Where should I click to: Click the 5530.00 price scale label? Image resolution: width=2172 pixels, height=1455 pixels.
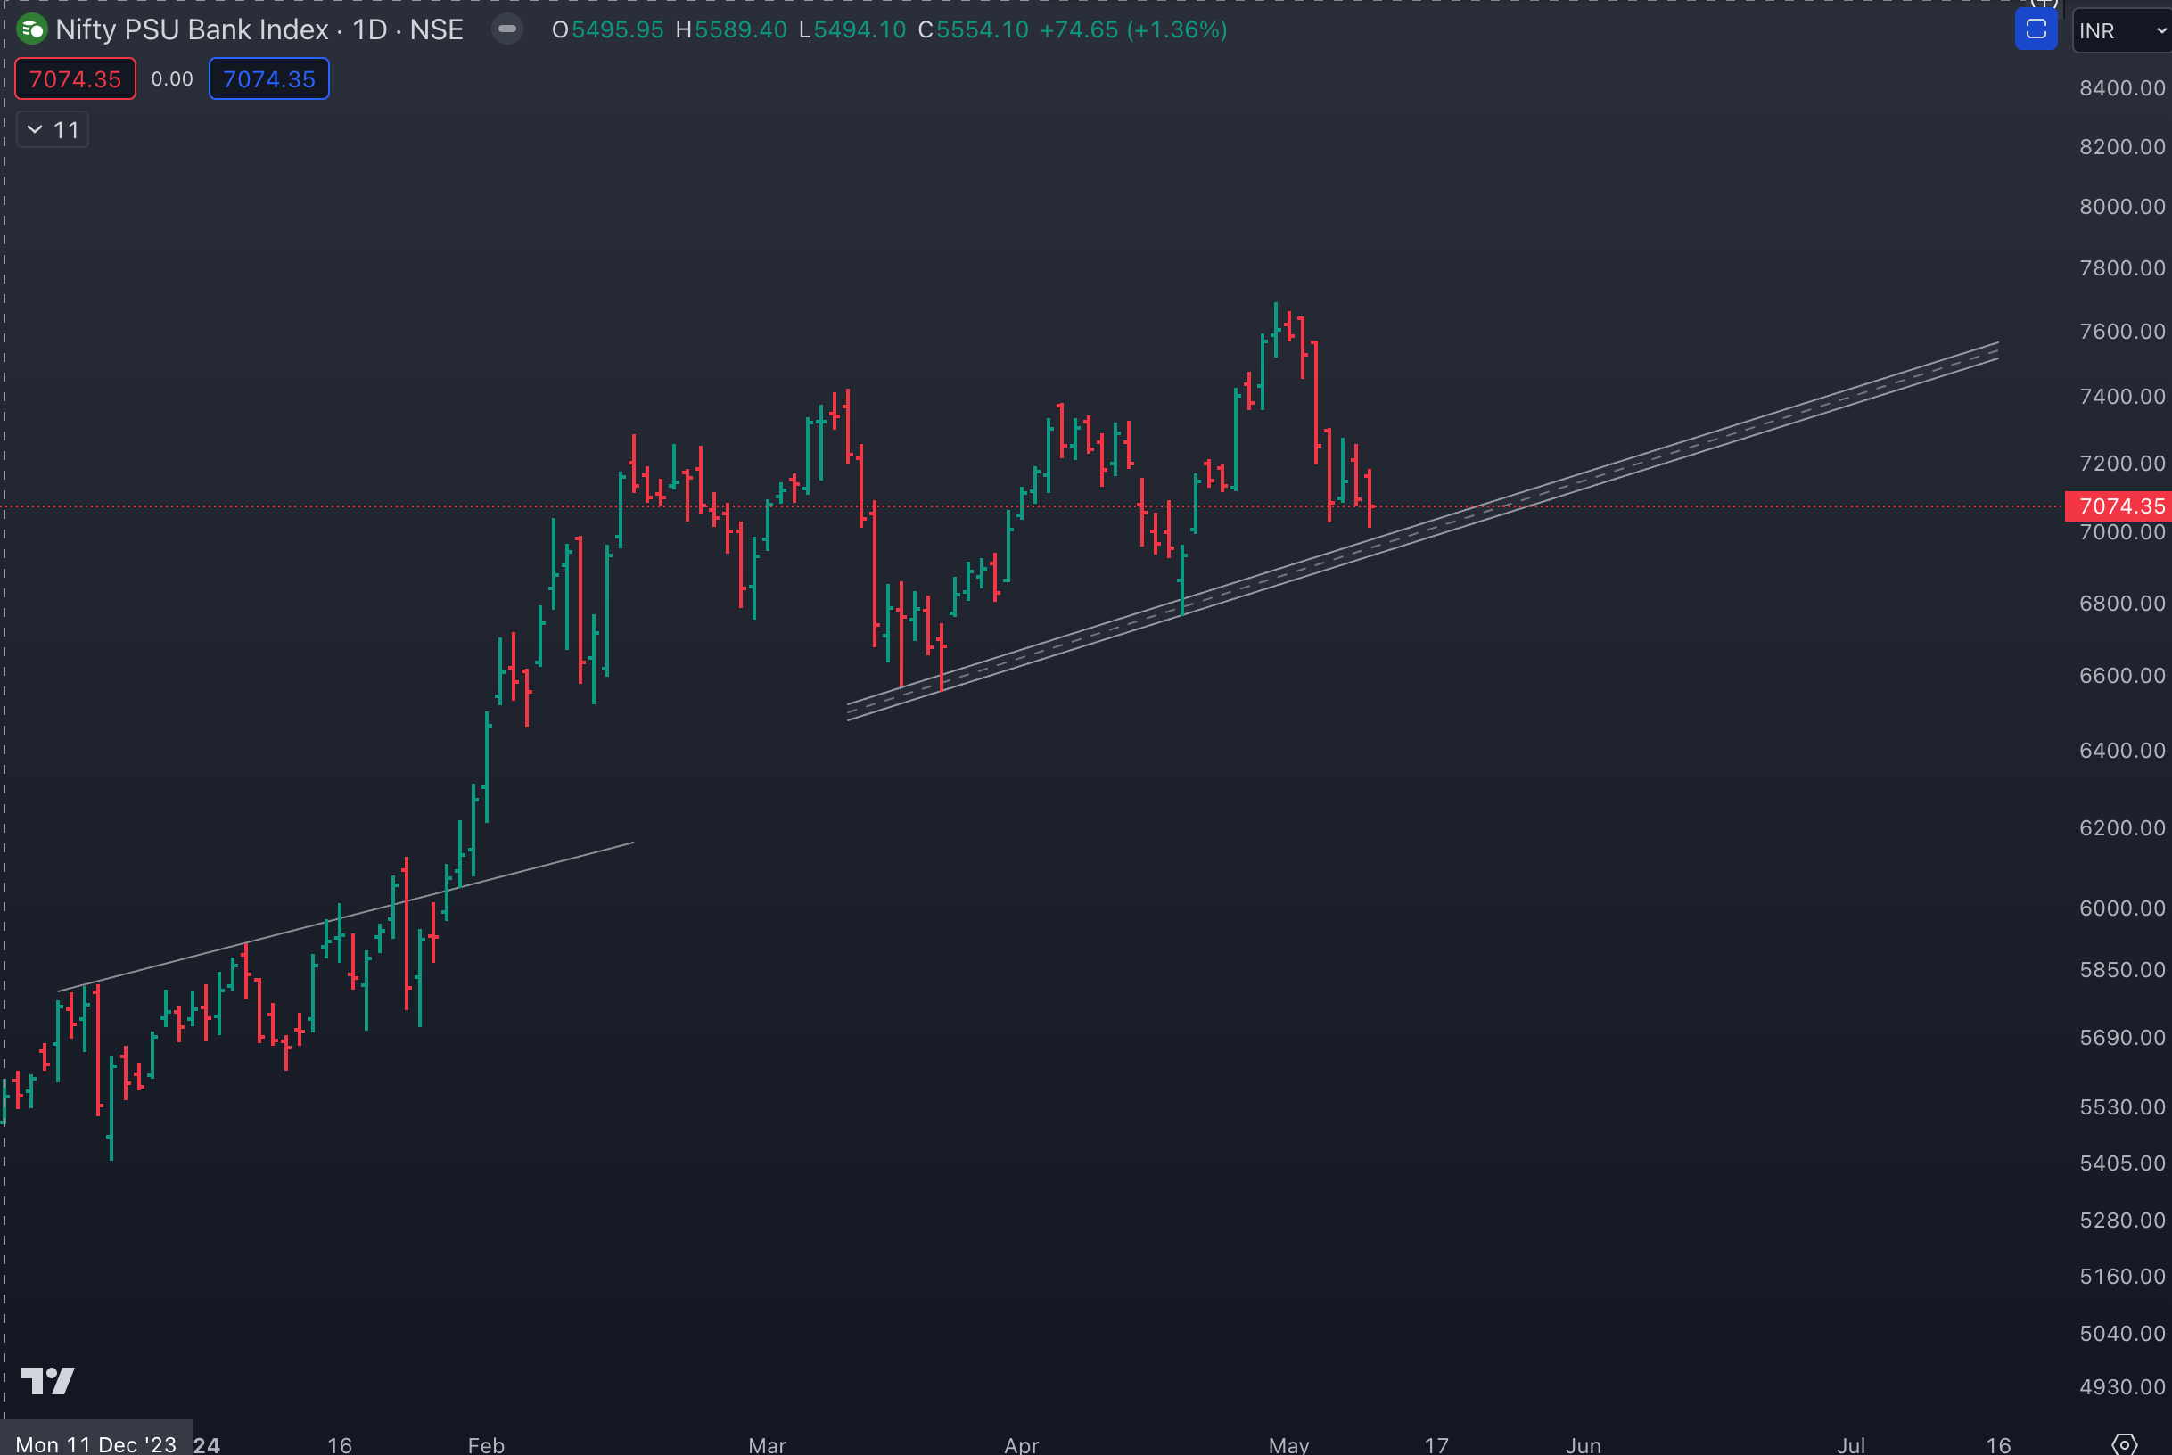(x=2122, y=1107)
